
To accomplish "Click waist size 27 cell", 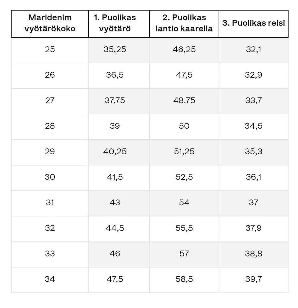I will 50,100.
